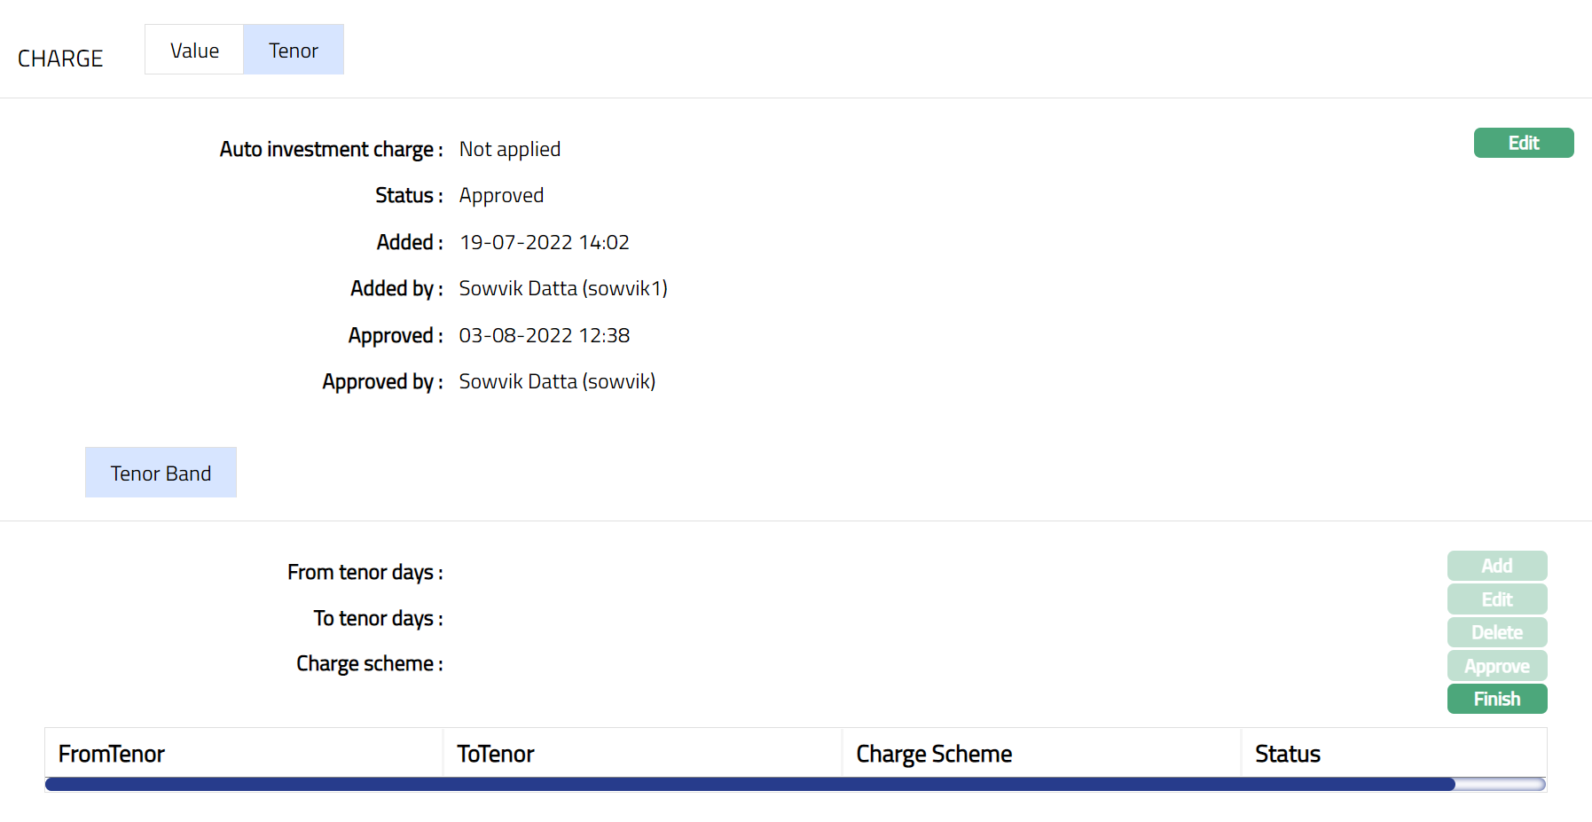Click the blue horizontal scrollbar thumb
This screenshot has width=1592, height=822.
click(x=749, y=785)
